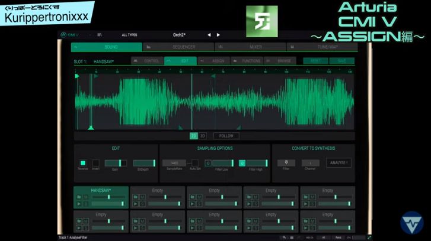Click the SLOT 1: HANDSAW name label
431x241 pixels.
point(94,61)
